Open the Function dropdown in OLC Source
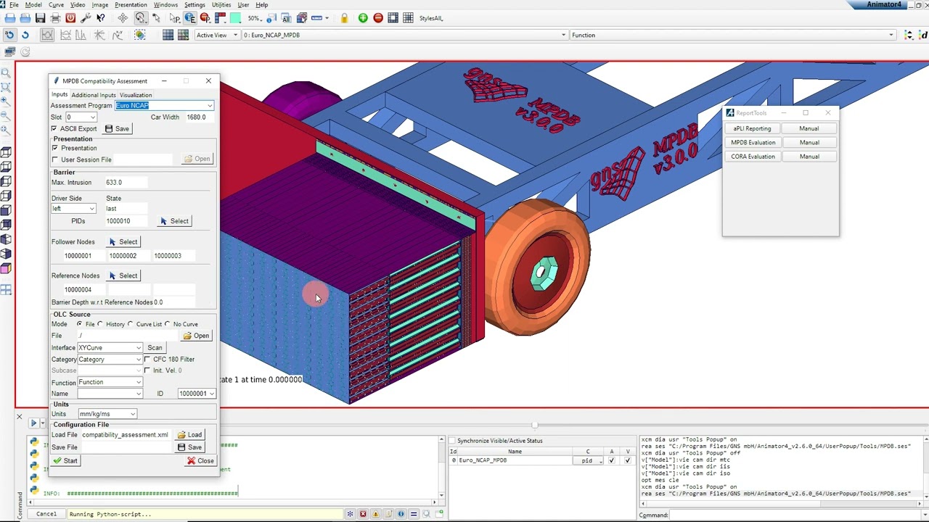Image resolution: width=929 pixels, height=522 pixels. [138, 382]
